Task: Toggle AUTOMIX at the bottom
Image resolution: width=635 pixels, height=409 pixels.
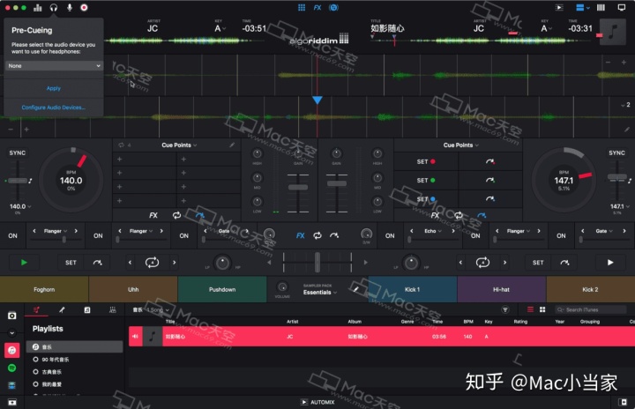Action: 317,402
